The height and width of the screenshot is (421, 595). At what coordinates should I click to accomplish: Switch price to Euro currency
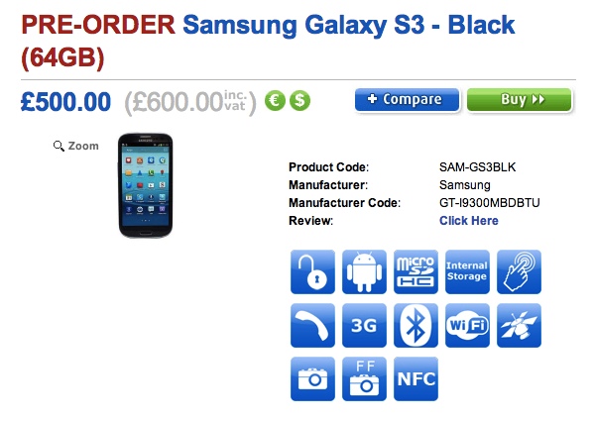(x=275, y=101)
